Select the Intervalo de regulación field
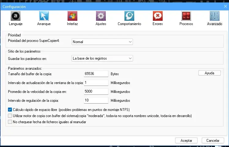Screen dimensions: 229x147 click(96, 101)
